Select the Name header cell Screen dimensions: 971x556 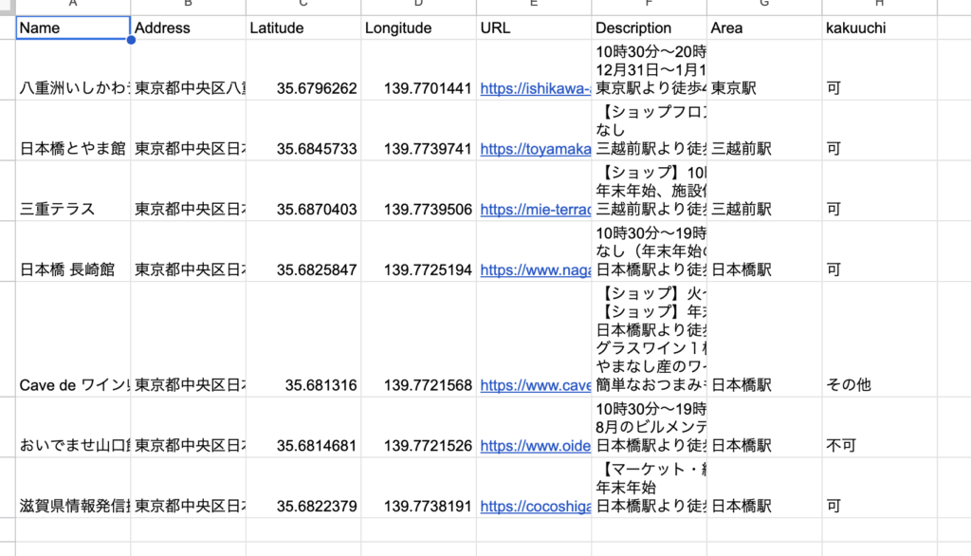73,28
